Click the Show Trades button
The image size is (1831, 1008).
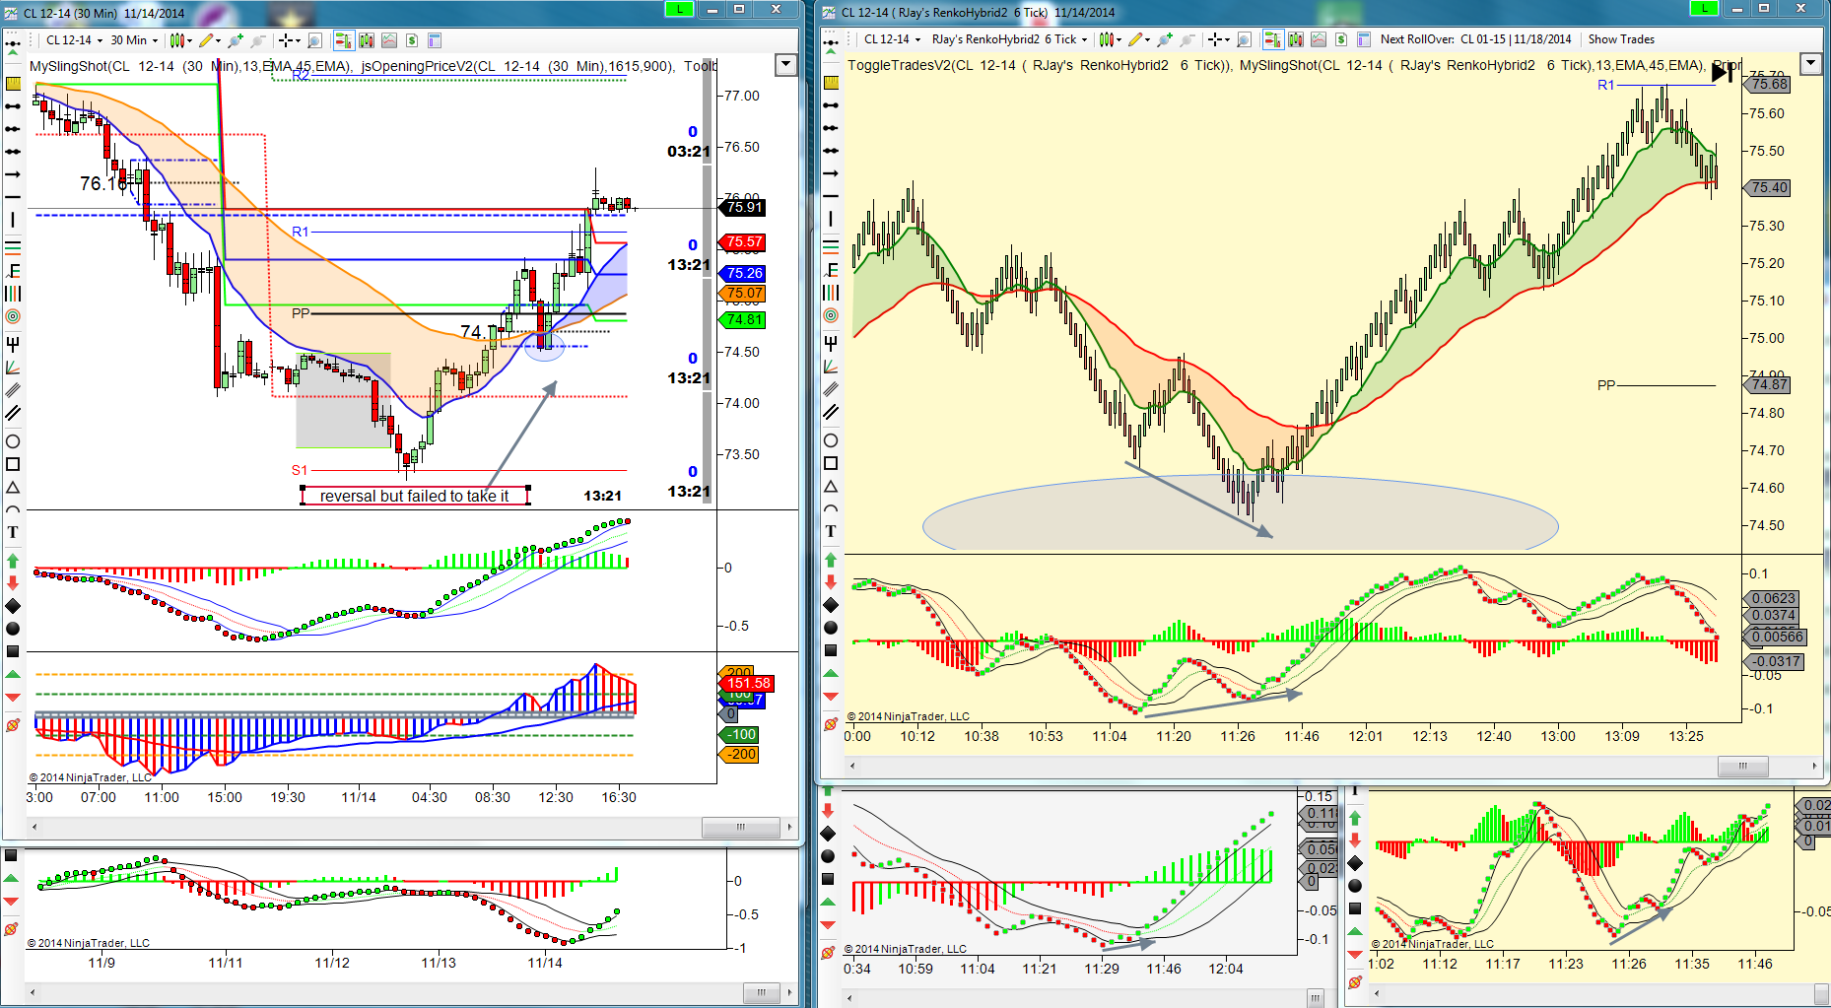[x=1621, y=39]
